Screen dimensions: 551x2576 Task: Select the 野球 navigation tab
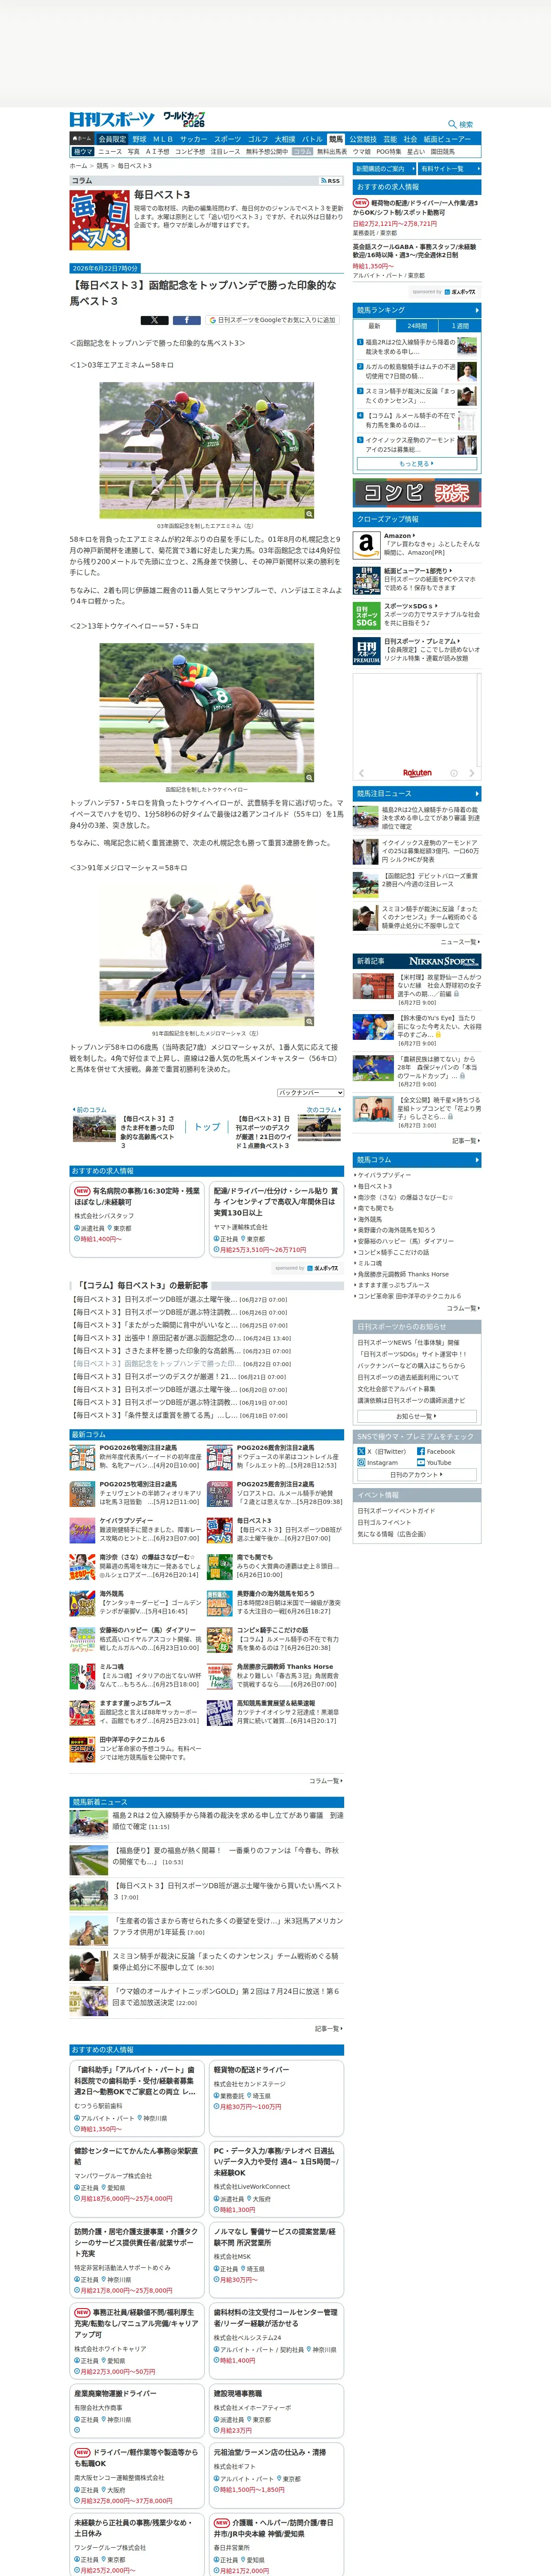pos(139,139)
